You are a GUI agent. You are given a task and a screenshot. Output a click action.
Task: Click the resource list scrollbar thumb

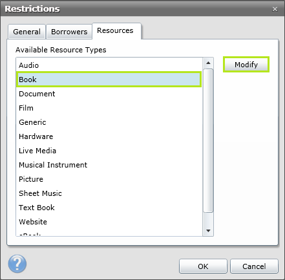click(208, 141)
